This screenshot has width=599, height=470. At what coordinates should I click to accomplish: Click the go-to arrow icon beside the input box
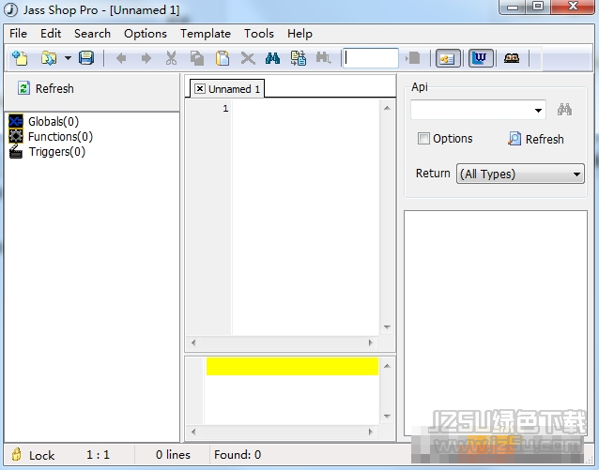413,58
